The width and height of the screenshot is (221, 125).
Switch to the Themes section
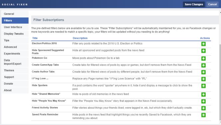tap(15, 70)
